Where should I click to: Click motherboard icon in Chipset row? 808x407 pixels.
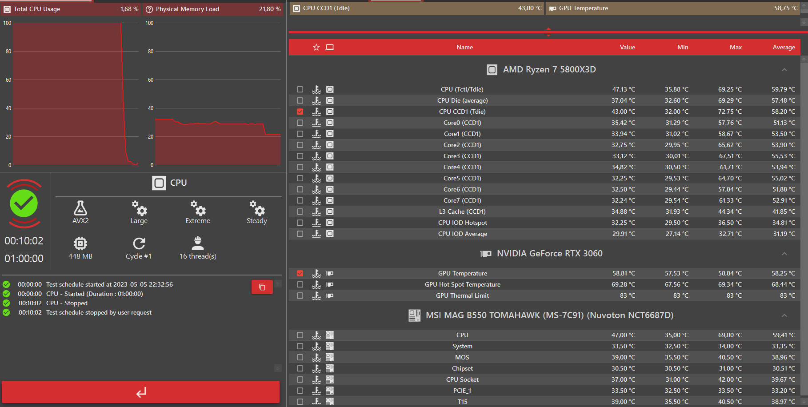tap(330, 368)
